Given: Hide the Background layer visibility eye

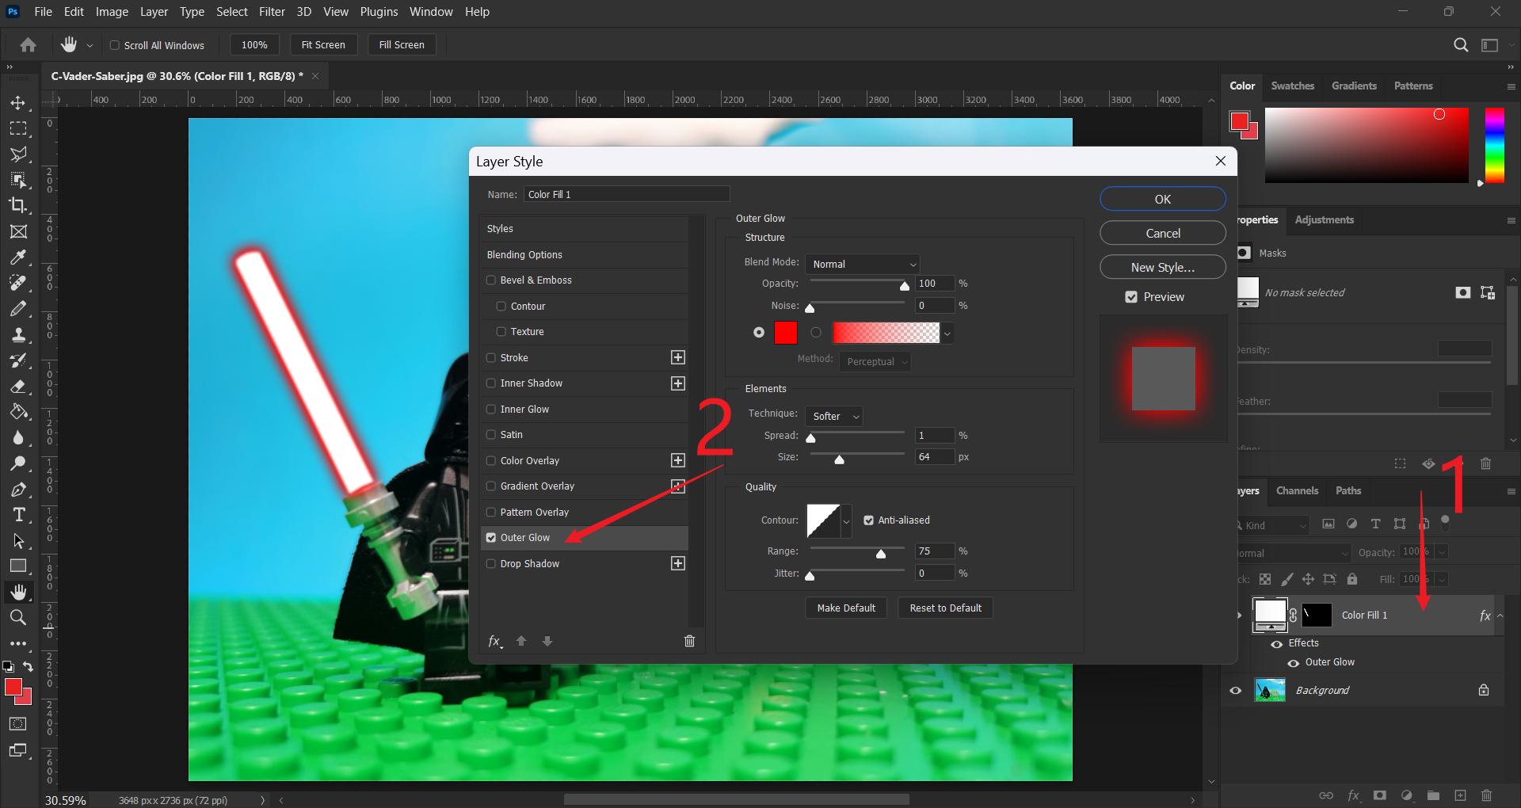Looking at the screenshot, I should pyautogui.click(x=1236, y=691).
